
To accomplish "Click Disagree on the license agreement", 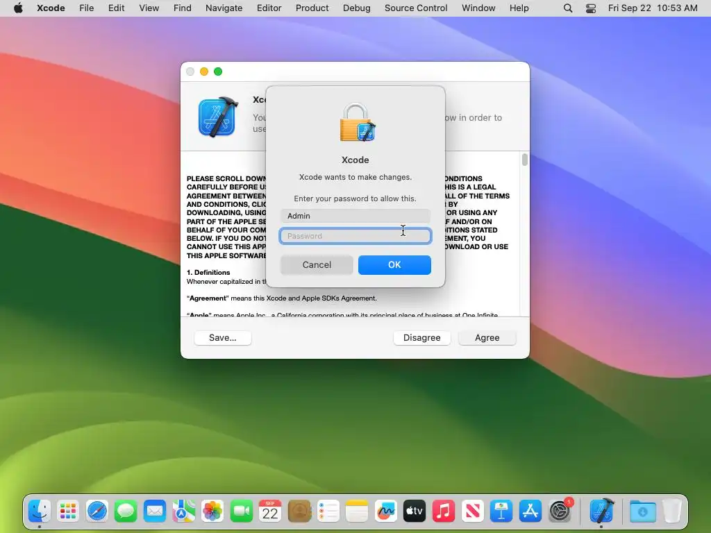I will [x=421, y=338].
